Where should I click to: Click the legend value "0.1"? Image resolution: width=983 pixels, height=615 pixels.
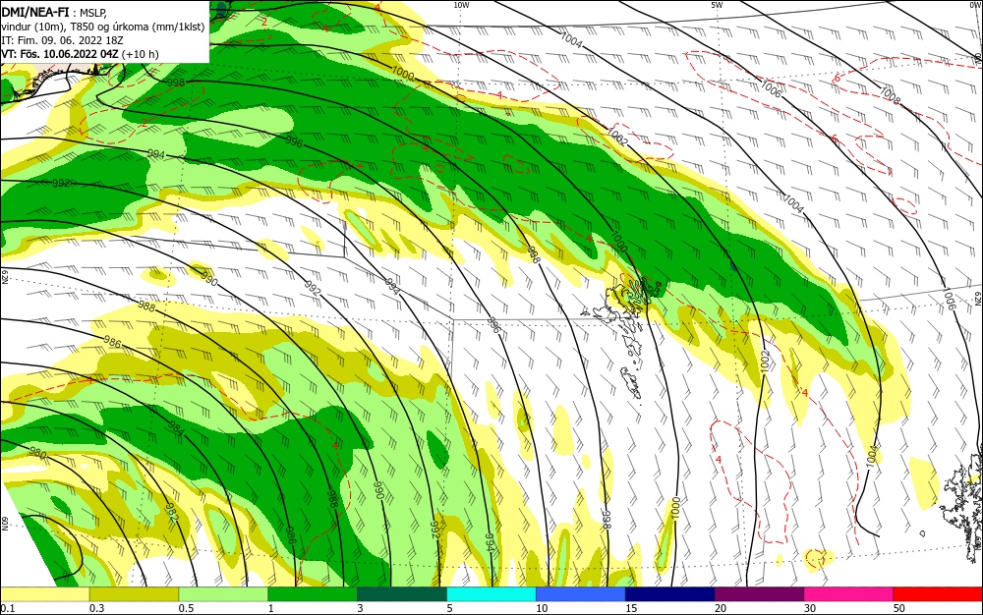tap(7, 608)
